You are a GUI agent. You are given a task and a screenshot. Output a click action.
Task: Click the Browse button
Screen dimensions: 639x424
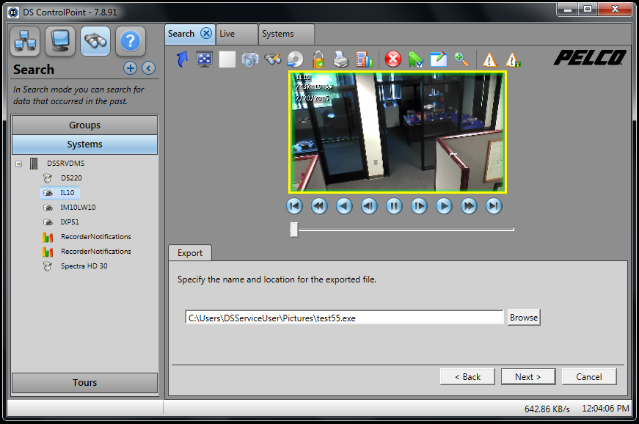click(524, 318)
